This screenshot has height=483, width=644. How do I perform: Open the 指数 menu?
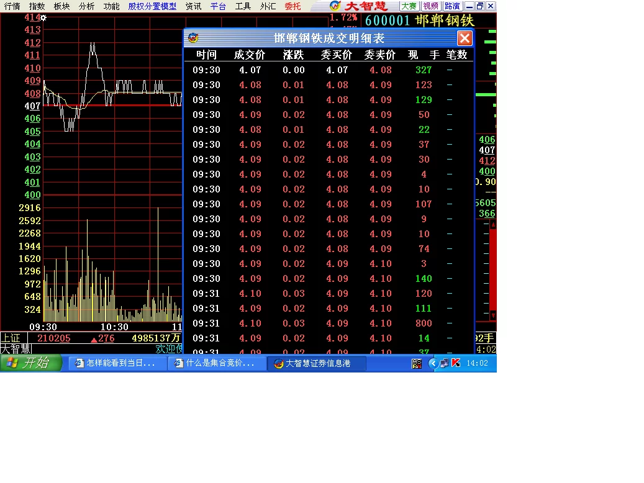click(37, 6)
